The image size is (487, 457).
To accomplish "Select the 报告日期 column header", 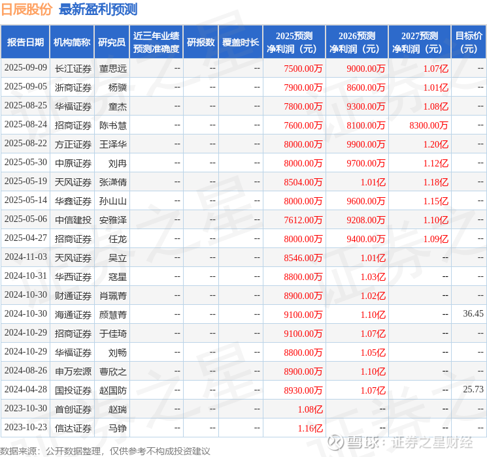I will tap(25, 42).
